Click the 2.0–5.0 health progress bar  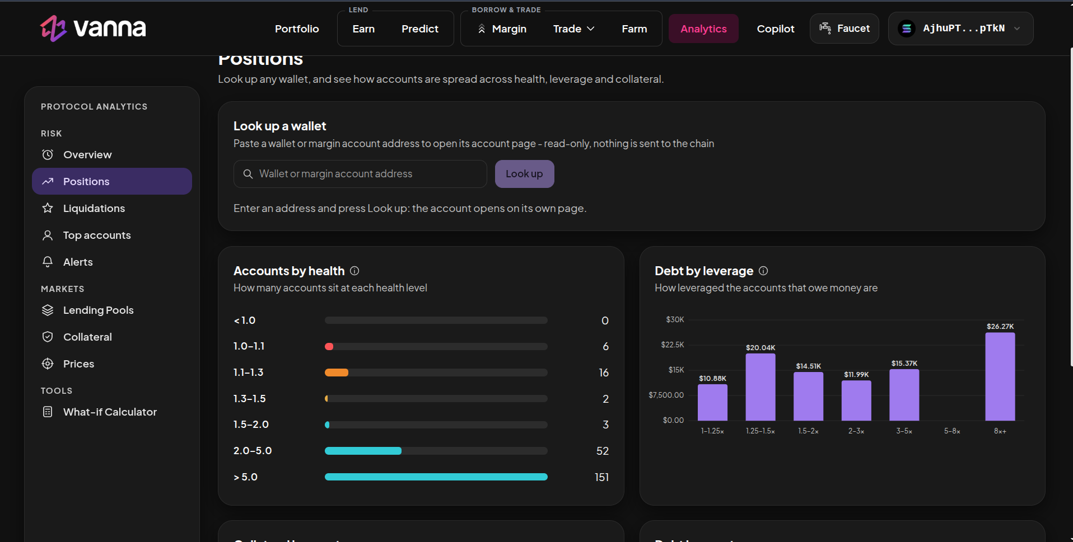click(436, 451)
